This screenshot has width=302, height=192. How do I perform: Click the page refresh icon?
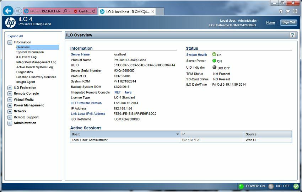pyautogui.click(x=93, y=11)
